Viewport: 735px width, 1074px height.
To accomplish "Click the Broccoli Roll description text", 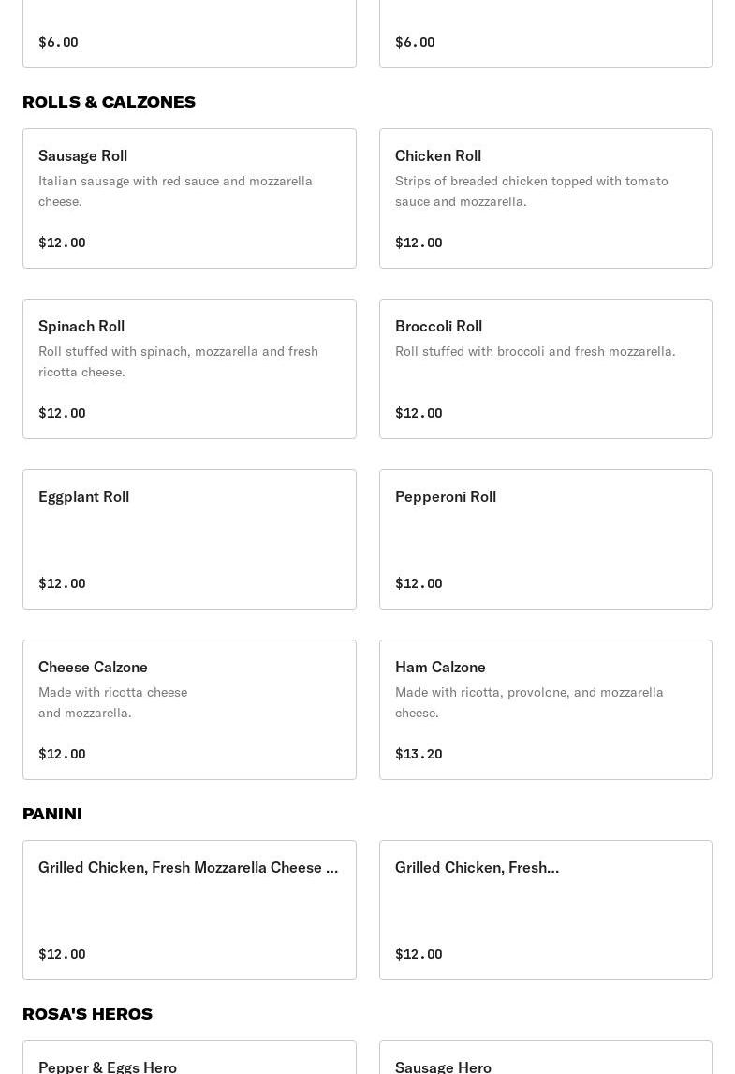I will point(535,351).
